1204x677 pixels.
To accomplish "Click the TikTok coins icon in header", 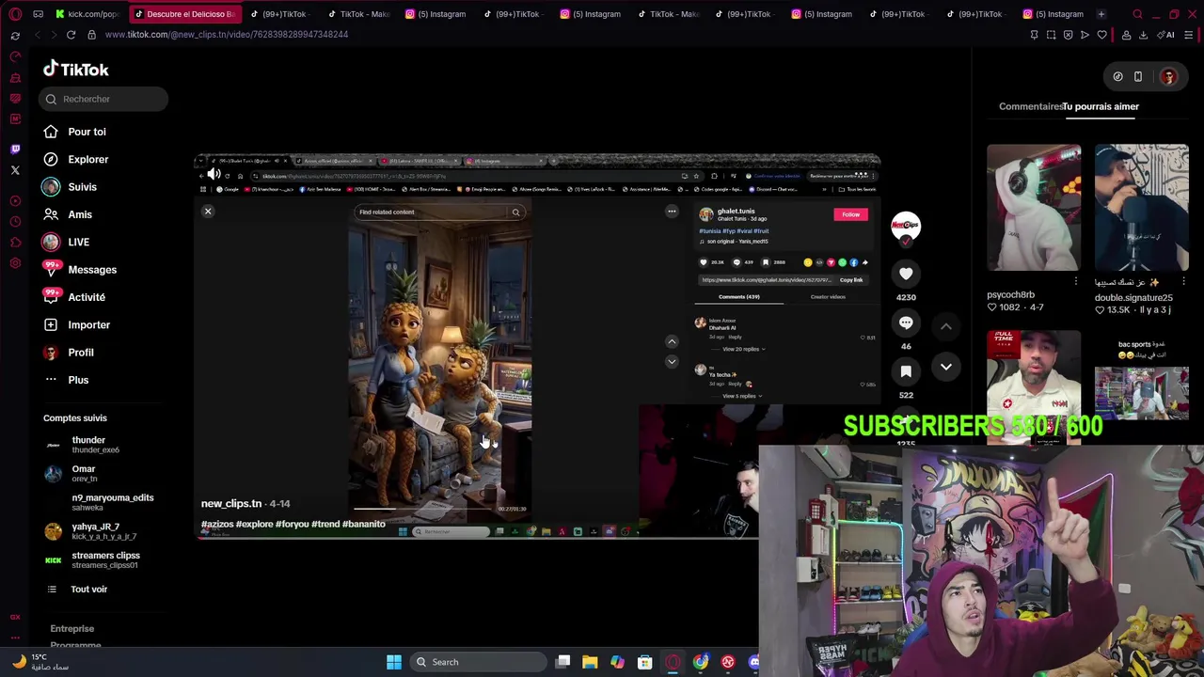I will coord(1117,77).
